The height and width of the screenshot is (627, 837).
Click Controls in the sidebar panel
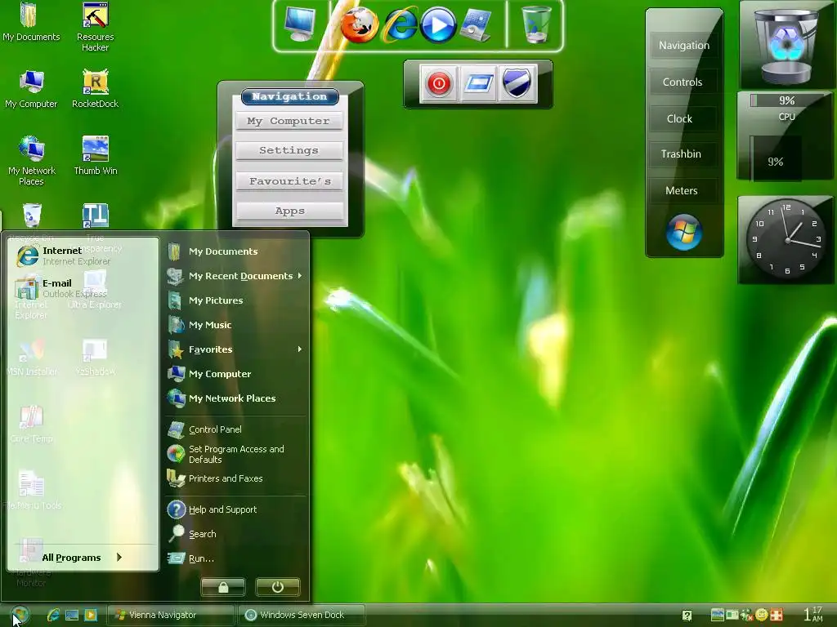point(683,82)
